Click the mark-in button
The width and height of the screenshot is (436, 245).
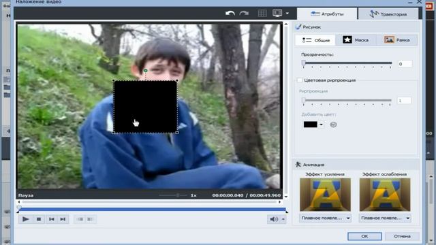[80, 219]
